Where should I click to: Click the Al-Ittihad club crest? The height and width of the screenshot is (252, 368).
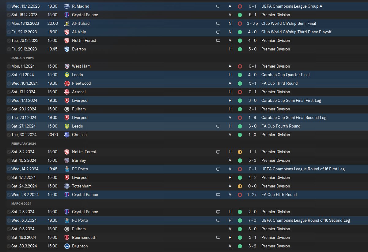(67, 23)
